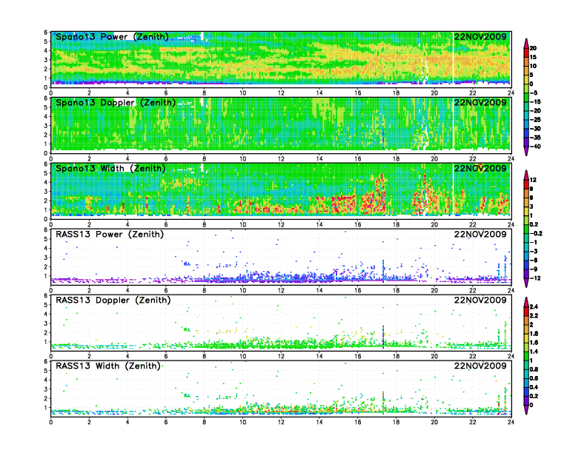Click the -5 label on the top colorbar
Screen dimensions: 587x453
click(x=534, y=93)
